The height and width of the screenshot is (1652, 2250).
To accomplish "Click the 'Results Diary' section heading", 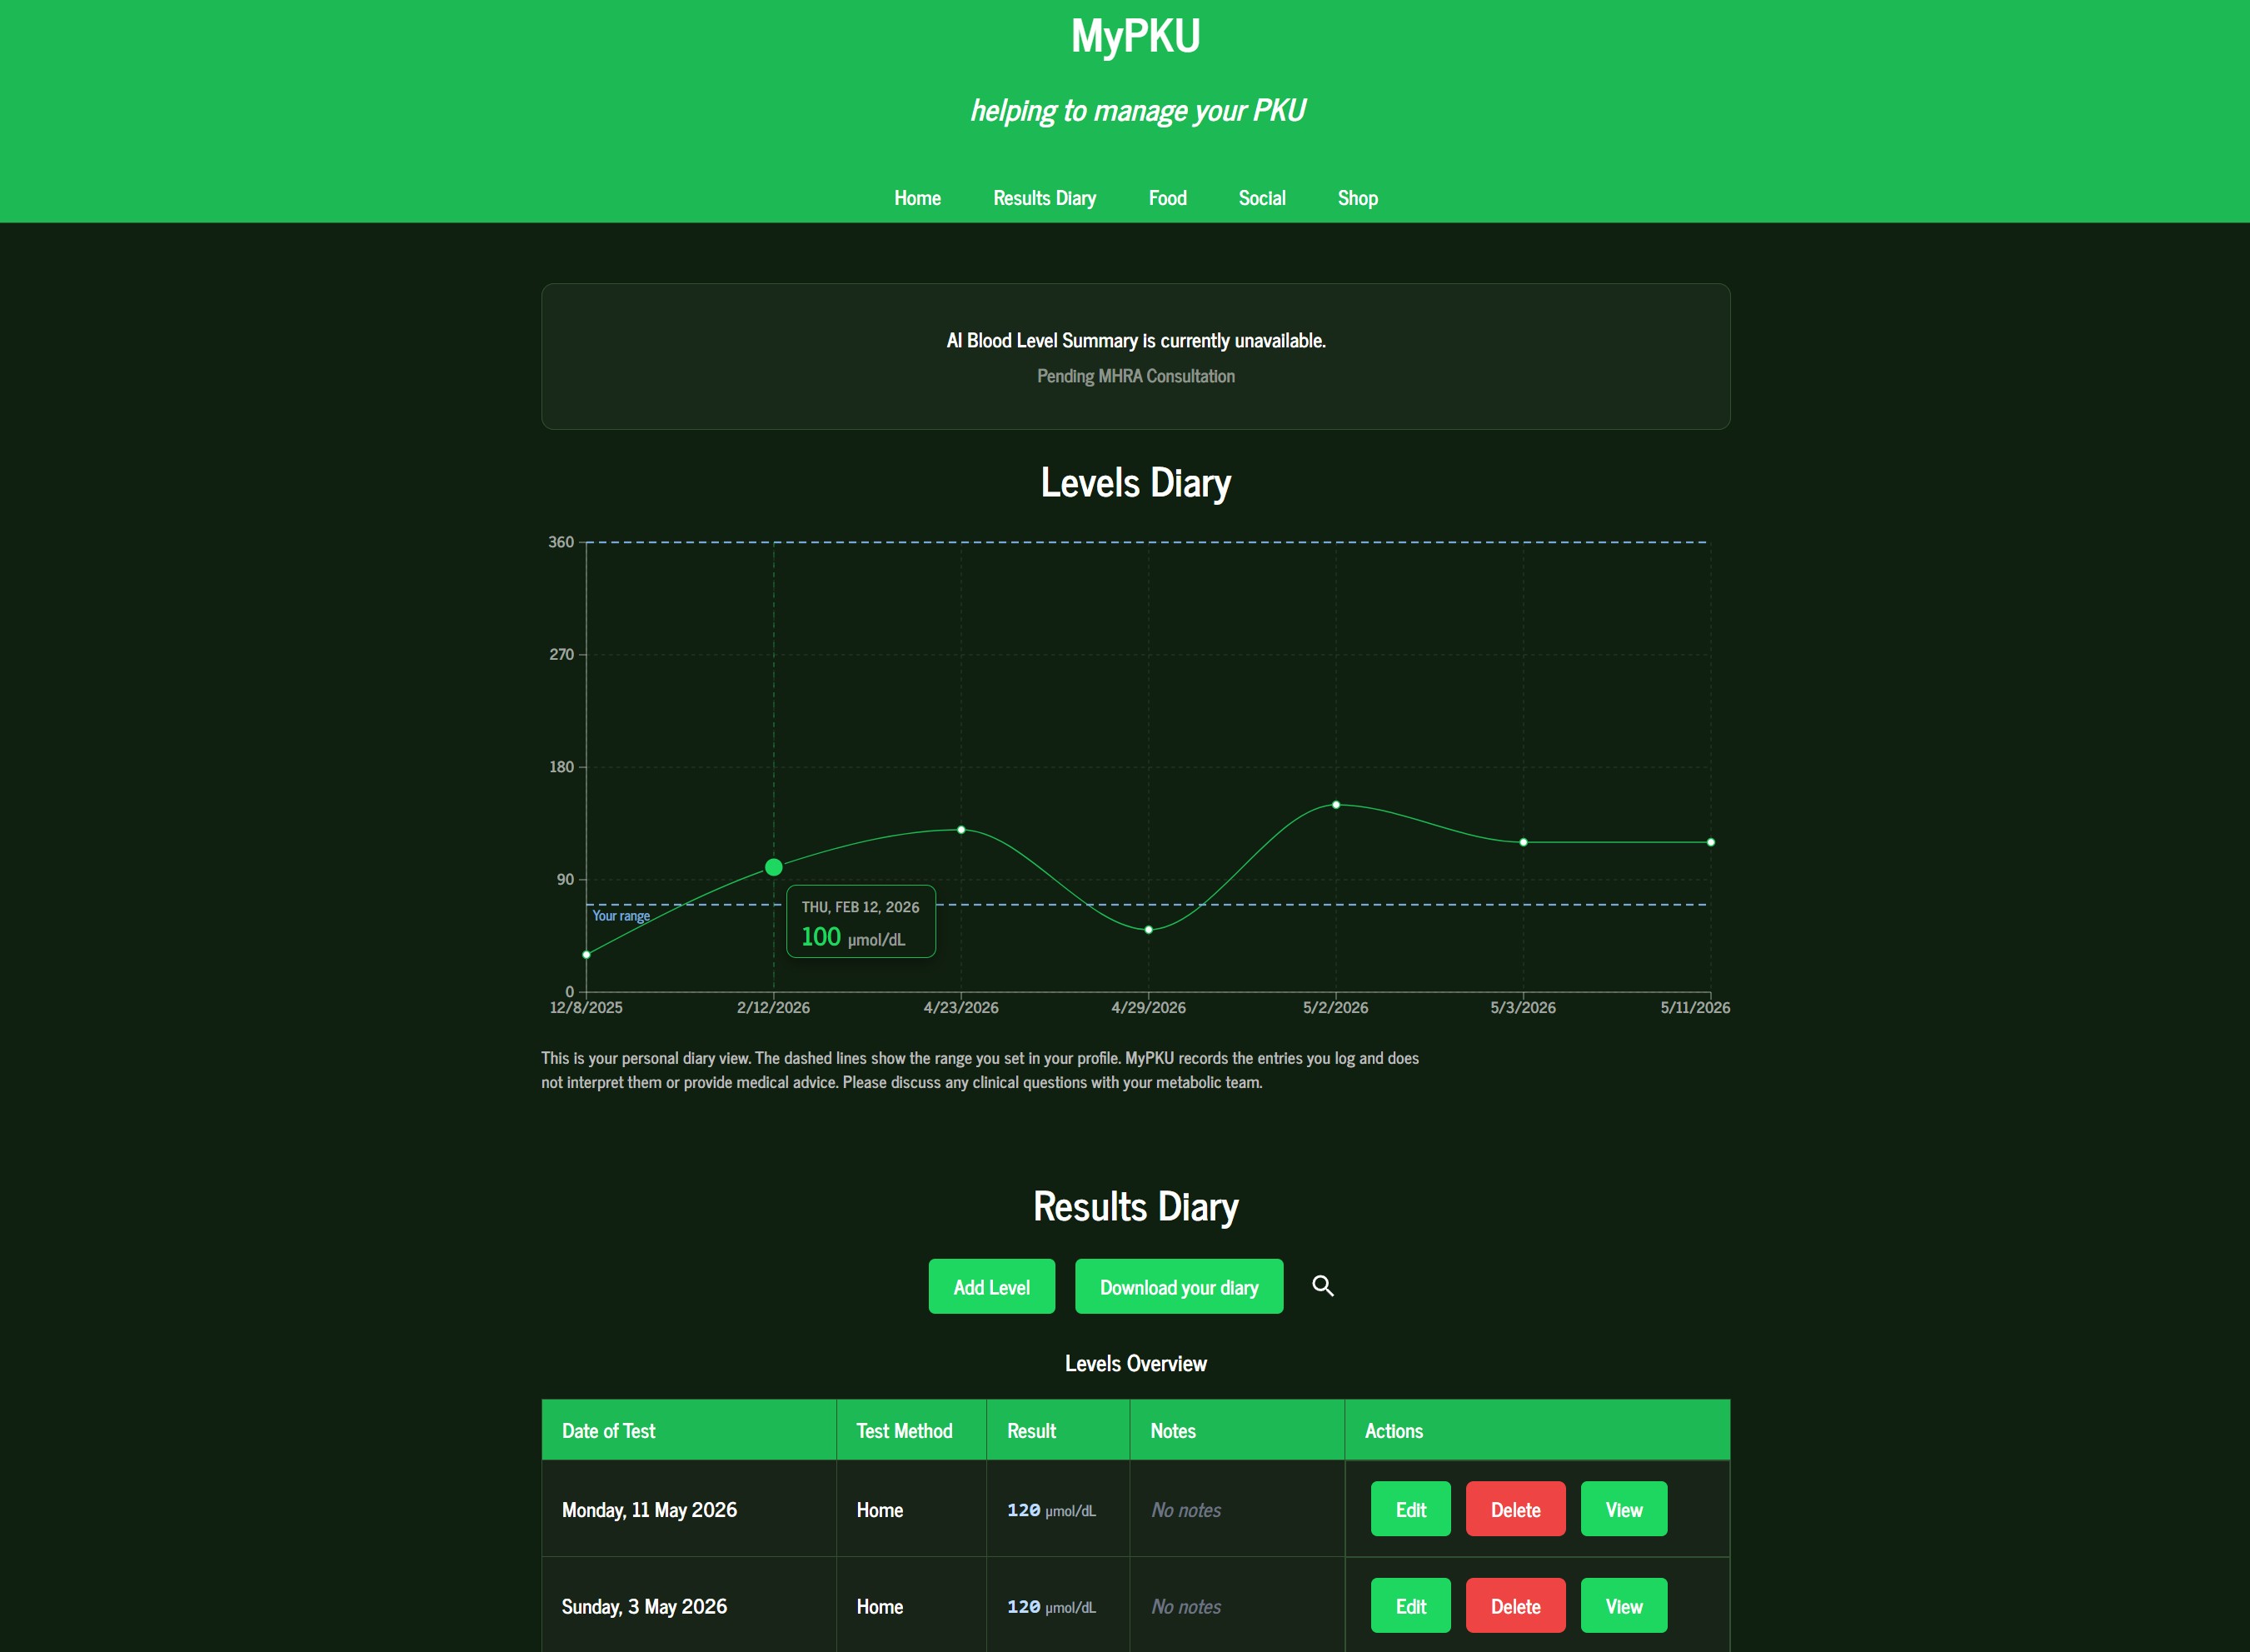I will click(1135, 1207).
